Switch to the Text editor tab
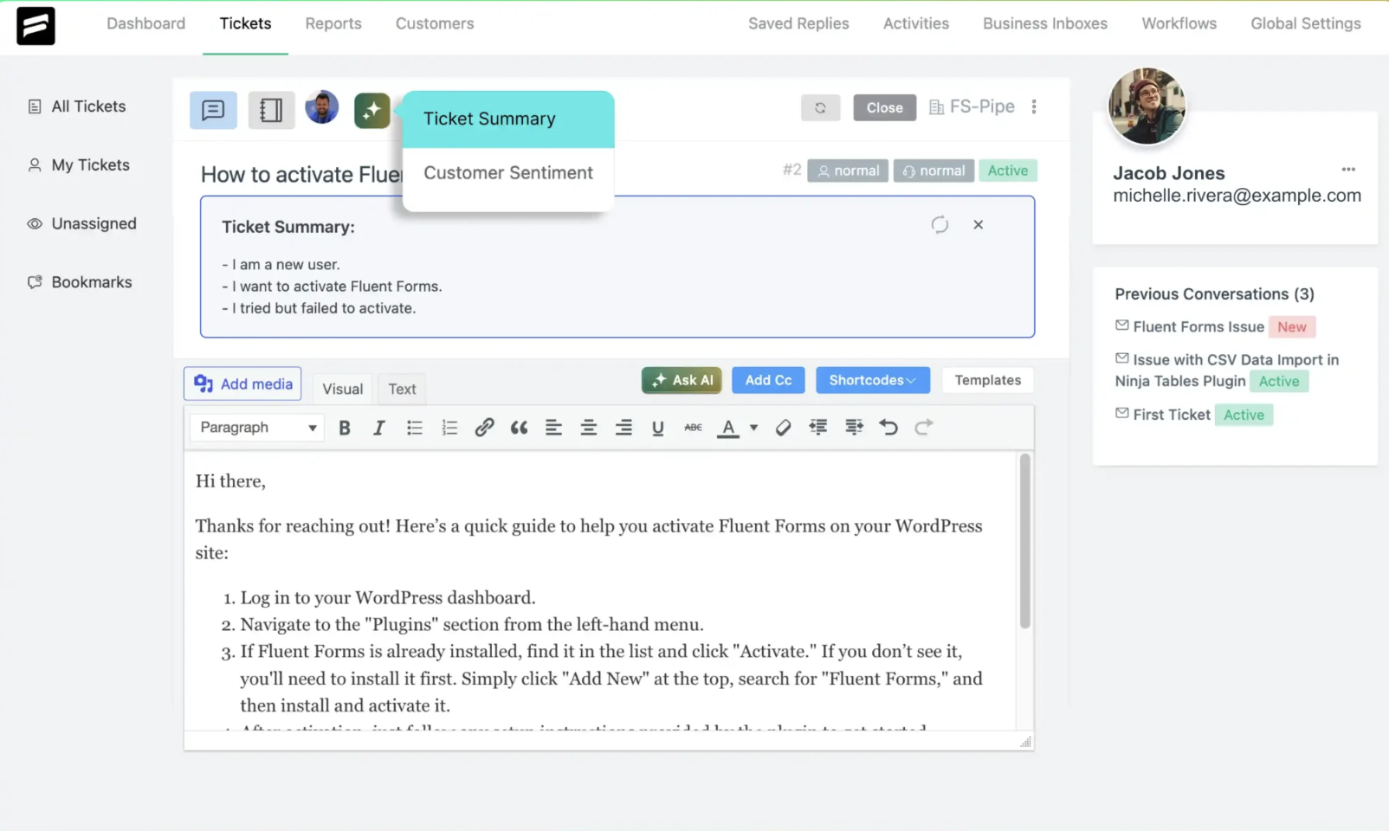This screenshot has height=831, width=1389. point(402,390)
